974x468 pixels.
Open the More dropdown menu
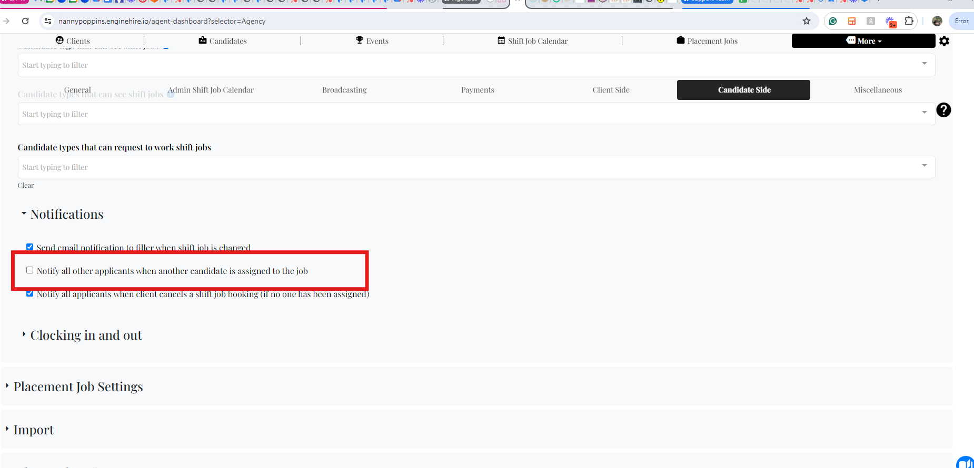click(863, 41)
